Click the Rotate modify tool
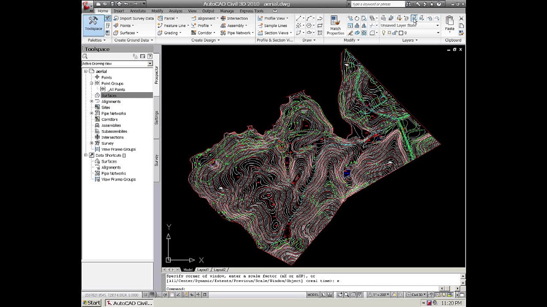The image size is (547, 307). coord(357,18)
